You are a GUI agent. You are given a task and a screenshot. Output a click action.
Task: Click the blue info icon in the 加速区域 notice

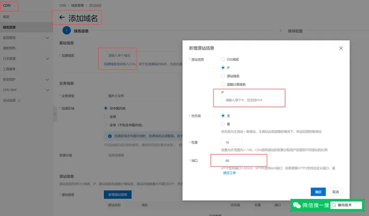[x=110, y=136]
